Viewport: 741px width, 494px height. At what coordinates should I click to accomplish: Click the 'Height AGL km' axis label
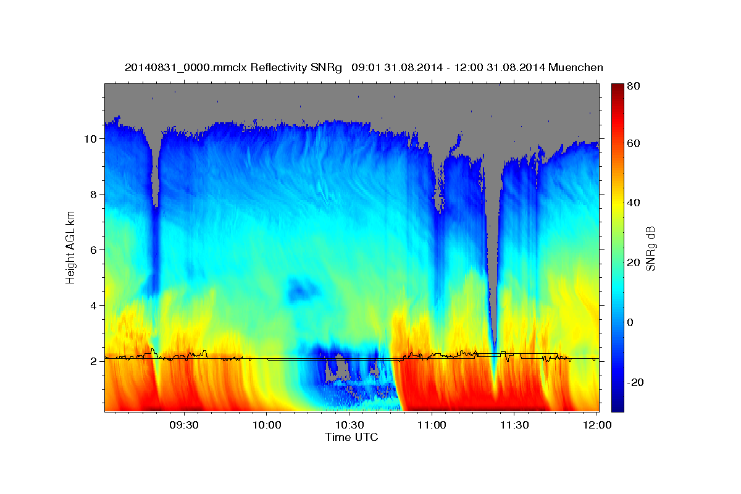(x=71, y=247)
